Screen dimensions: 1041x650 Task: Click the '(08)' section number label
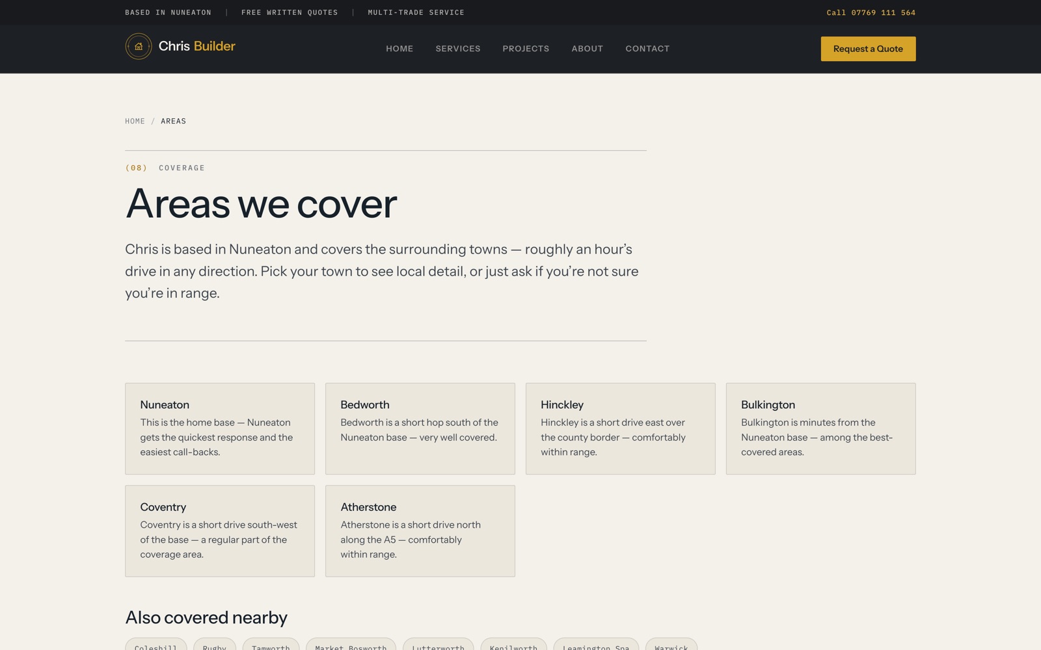point(136,168)
